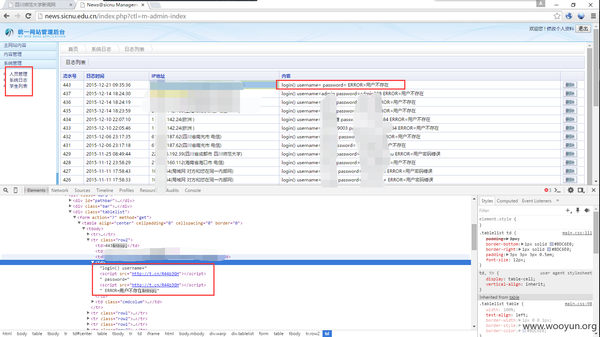
Task: Collapse the 系统管理 sidebar section
Action: pos(28,63)
